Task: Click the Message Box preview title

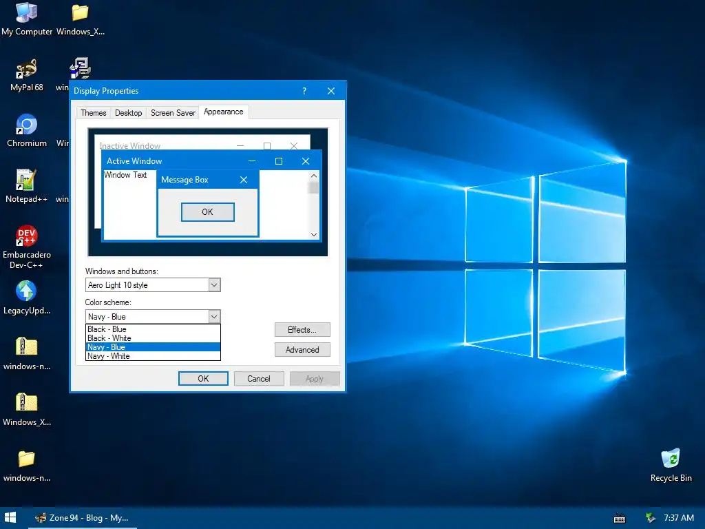Action: click(185, 180)
